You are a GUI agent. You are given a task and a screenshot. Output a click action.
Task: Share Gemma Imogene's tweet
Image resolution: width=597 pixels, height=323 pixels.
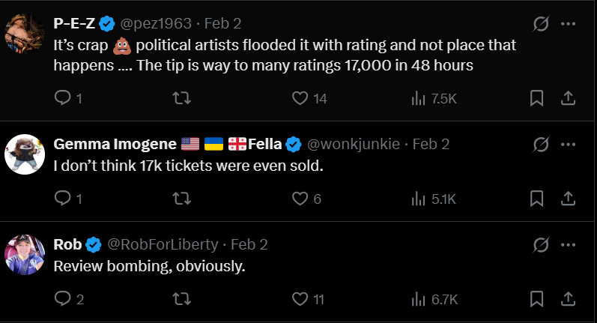[568, 199]
